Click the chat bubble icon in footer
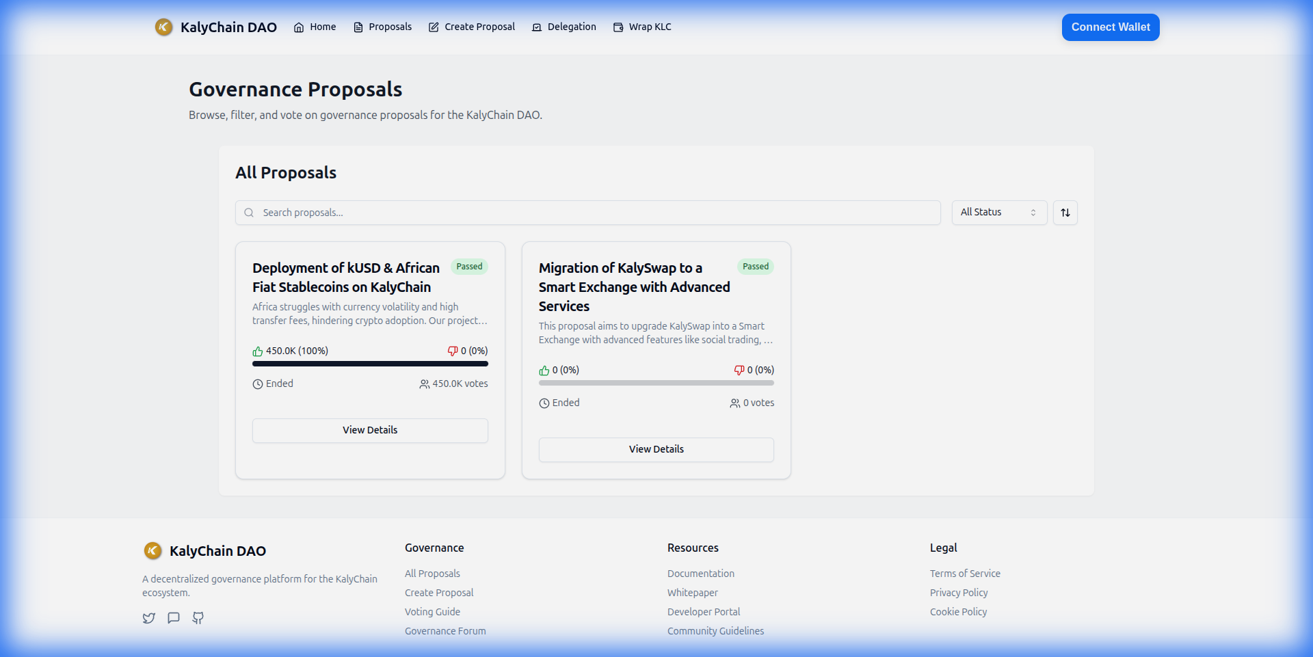Screen dimensions: 1313x657 (x=174, y=618)
